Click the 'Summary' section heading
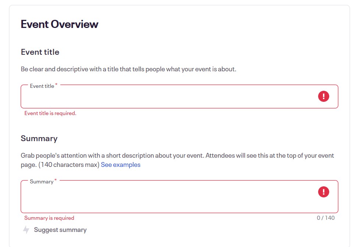This screenshot has height=247, width=352. point(39,139)
